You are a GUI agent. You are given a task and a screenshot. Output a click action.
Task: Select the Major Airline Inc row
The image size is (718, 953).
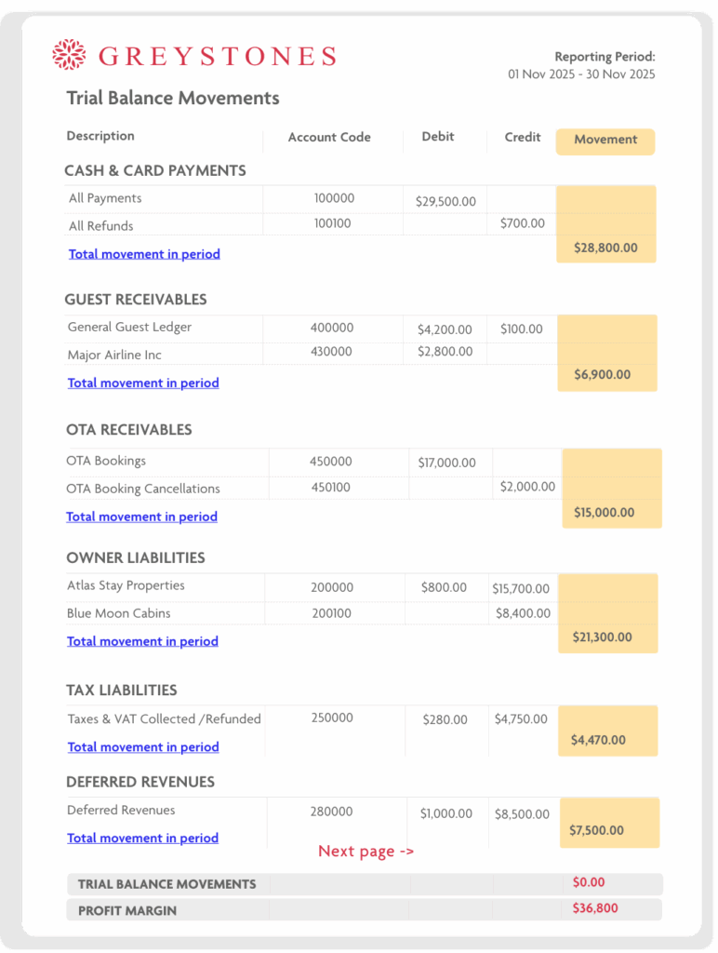(x=114, y=355)
